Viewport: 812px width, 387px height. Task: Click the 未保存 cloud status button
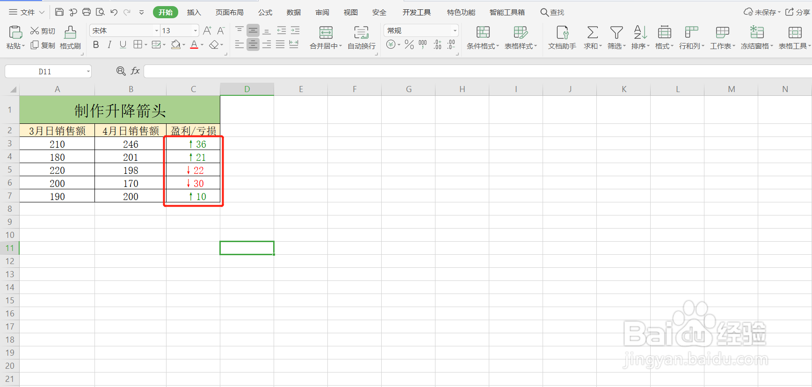click(762, 12)
